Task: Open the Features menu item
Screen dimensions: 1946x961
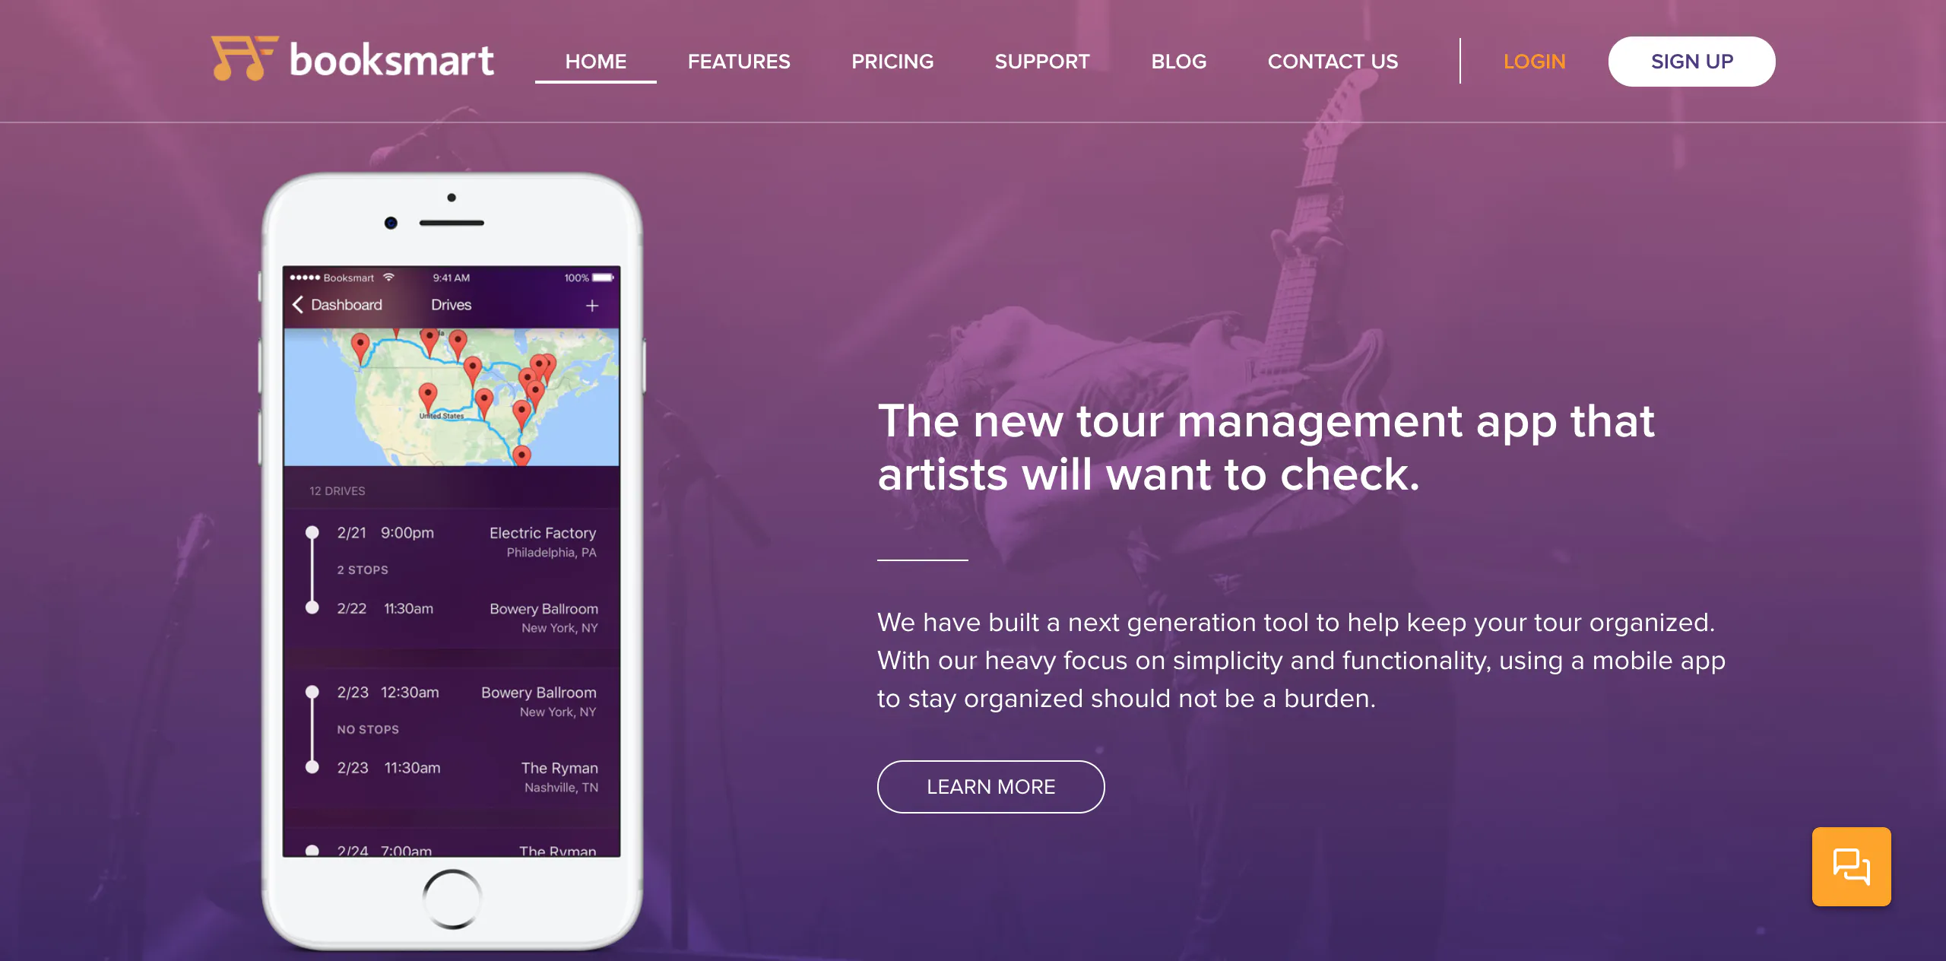Action: 739,62
